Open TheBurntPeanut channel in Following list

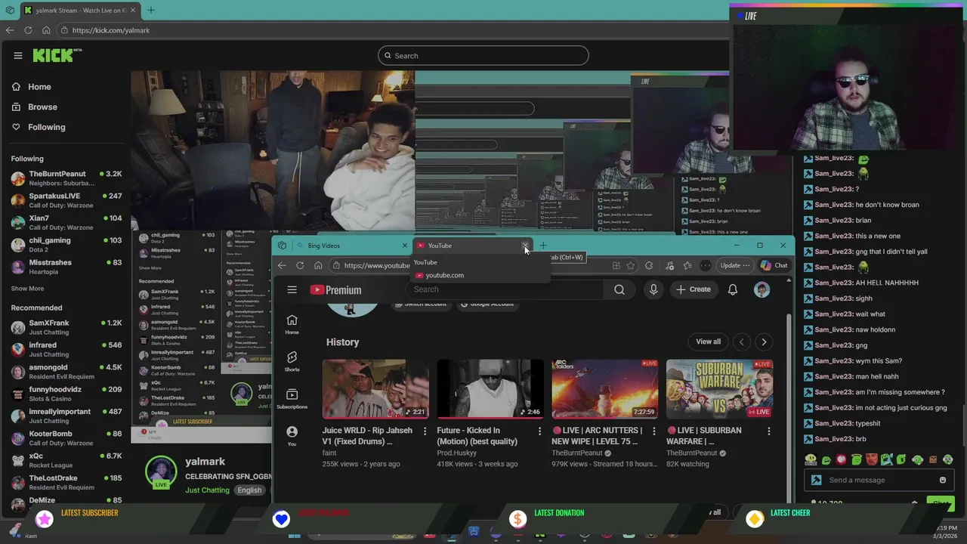pyautogui.click(x=66, y=178)
